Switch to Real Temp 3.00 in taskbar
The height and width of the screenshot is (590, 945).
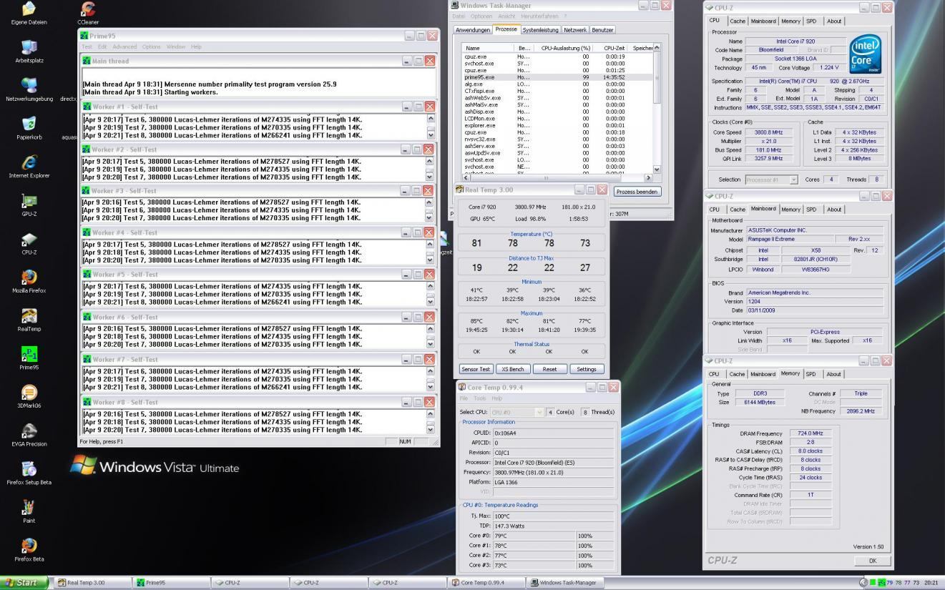click(x=94, y=583)
